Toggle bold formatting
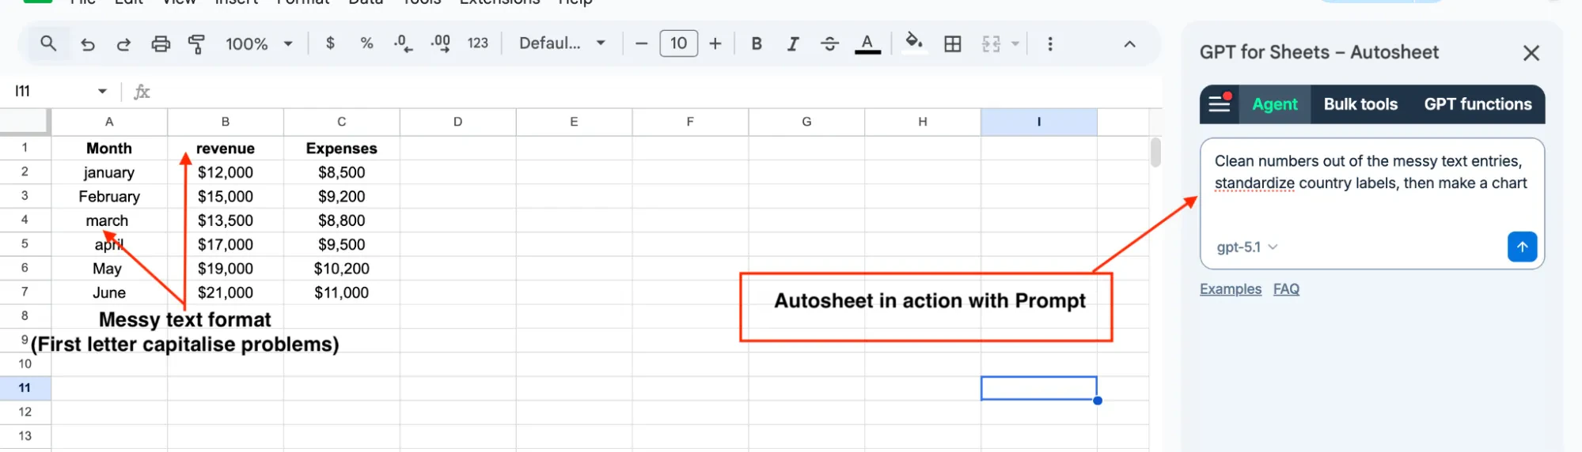Viewport: 1582px width, 452px height. 757,43
